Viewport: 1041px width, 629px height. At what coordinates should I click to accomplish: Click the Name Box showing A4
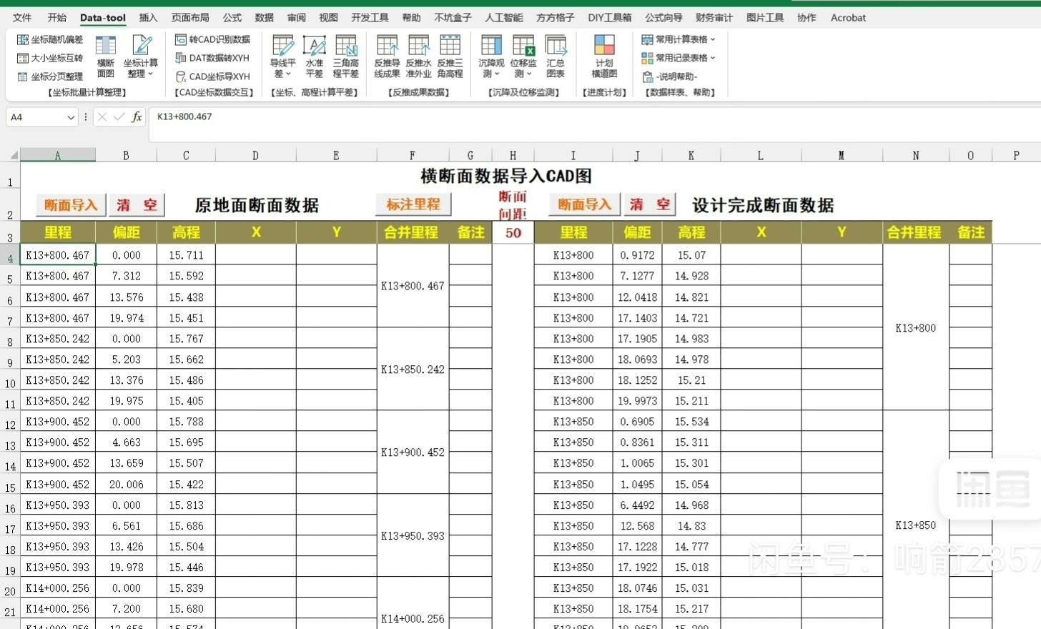(x=36, y=117)
